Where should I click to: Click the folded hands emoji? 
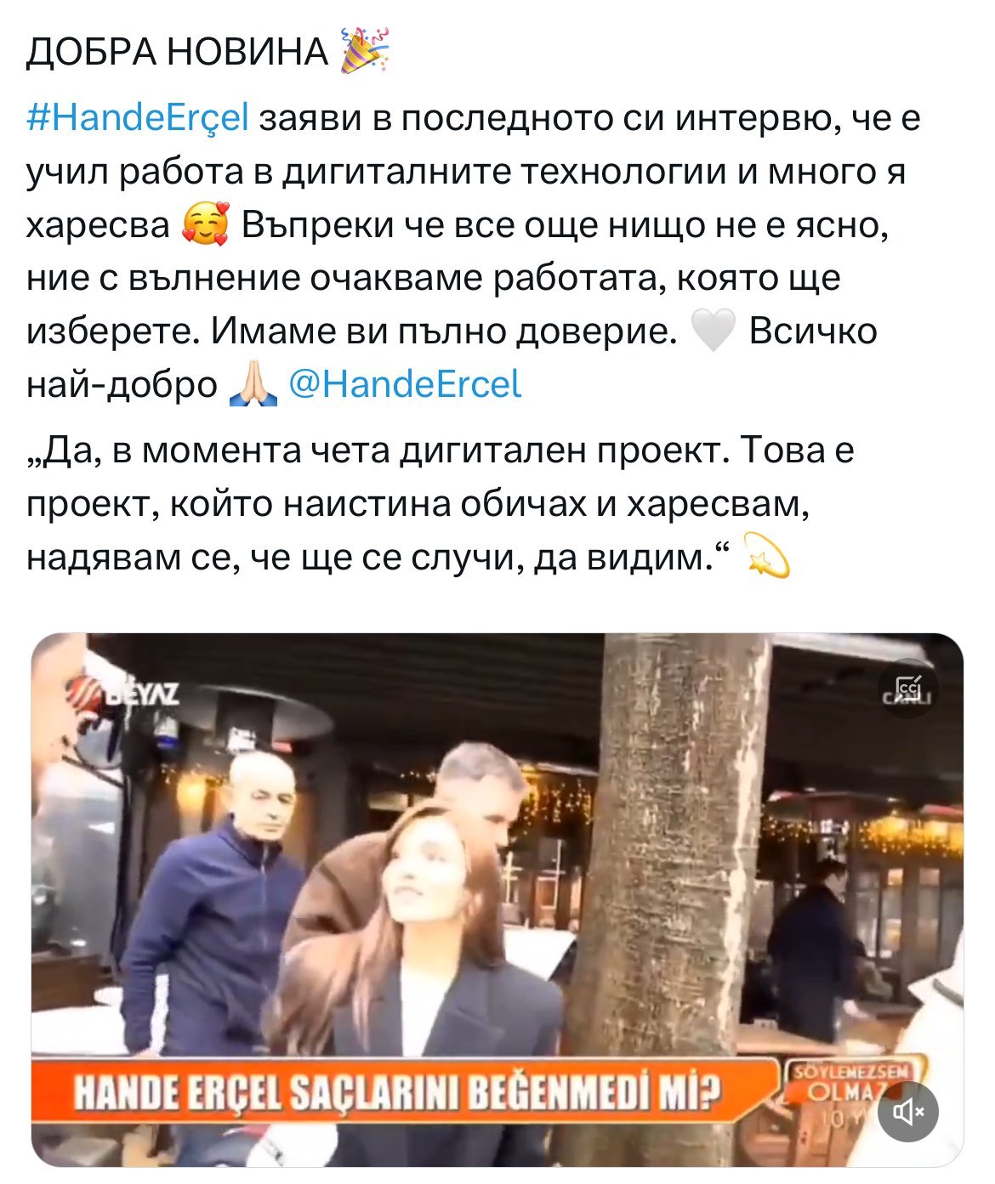coord(253,385)
